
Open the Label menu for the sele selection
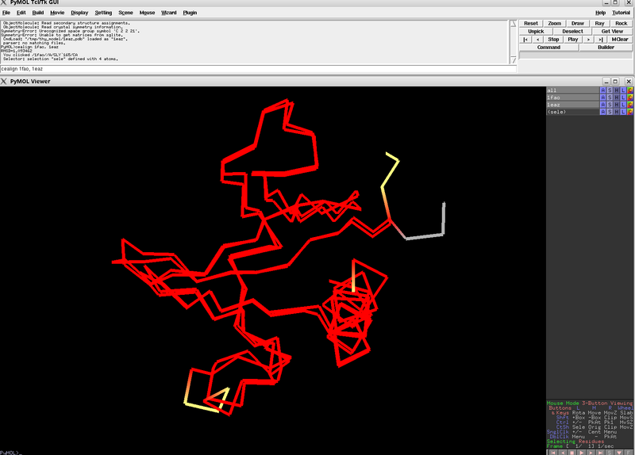624,112
